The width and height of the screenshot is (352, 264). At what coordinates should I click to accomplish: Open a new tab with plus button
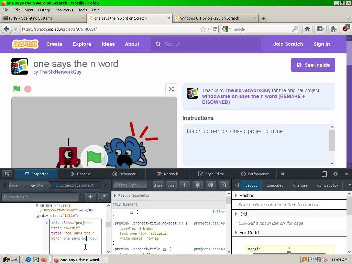(263, 19)
